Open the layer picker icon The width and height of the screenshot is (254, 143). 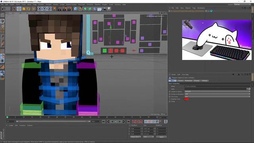(x=249, y=89)
